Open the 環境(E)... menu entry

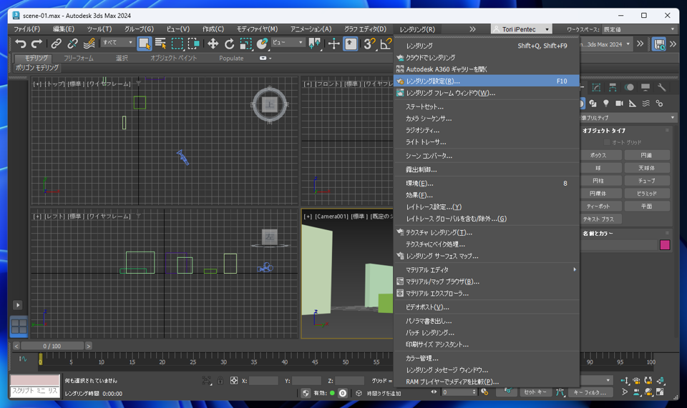coord(419,184)
